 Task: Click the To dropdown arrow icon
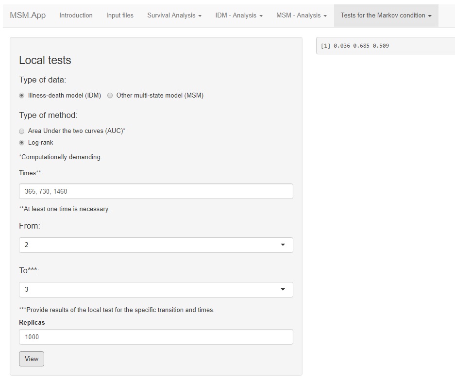(x=283, y=290)
